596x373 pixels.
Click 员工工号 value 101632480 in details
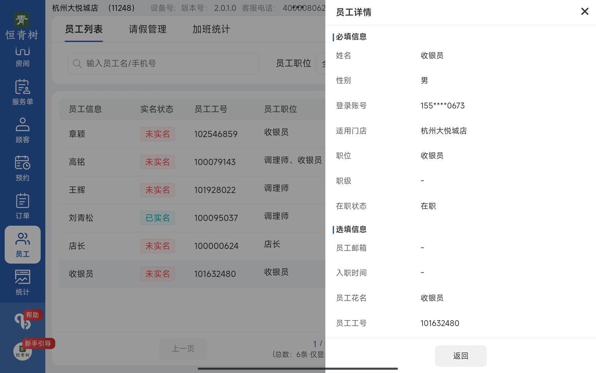(440, 323)
